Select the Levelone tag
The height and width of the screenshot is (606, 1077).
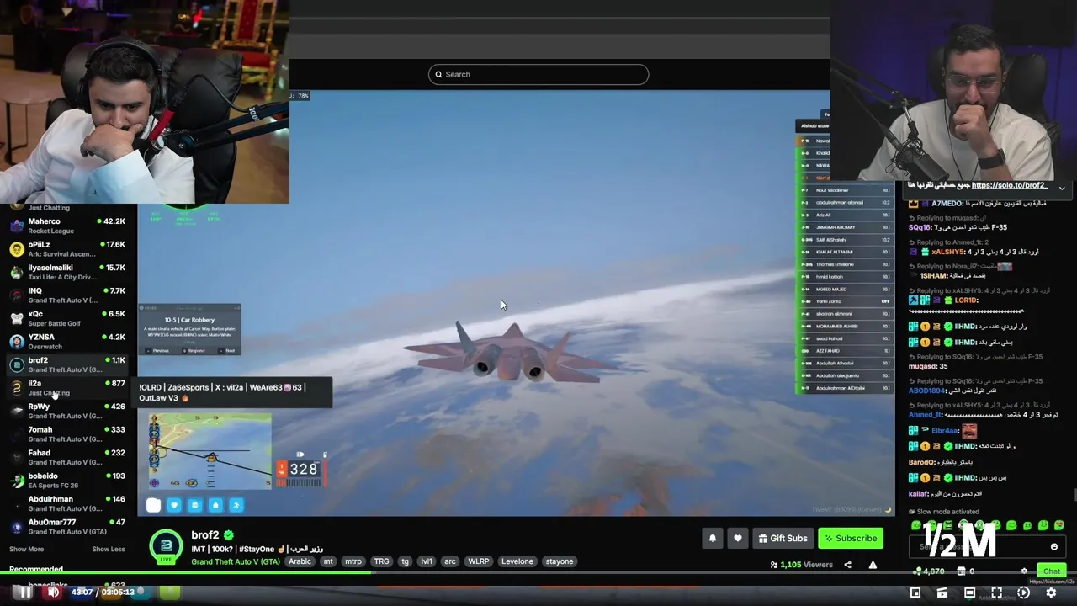[x=517, y=561]
